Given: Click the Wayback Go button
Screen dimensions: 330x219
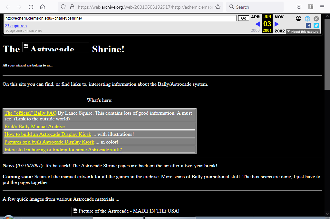Looking at the screenshot, I should [244, 18].
